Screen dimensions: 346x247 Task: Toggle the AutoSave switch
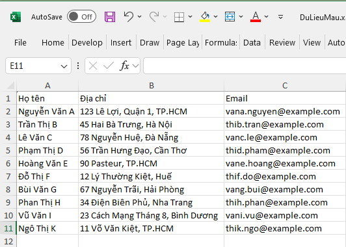[82, 16]
